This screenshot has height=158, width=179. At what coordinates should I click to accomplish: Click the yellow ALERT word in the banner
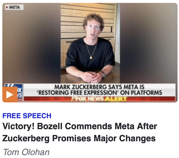116,99
